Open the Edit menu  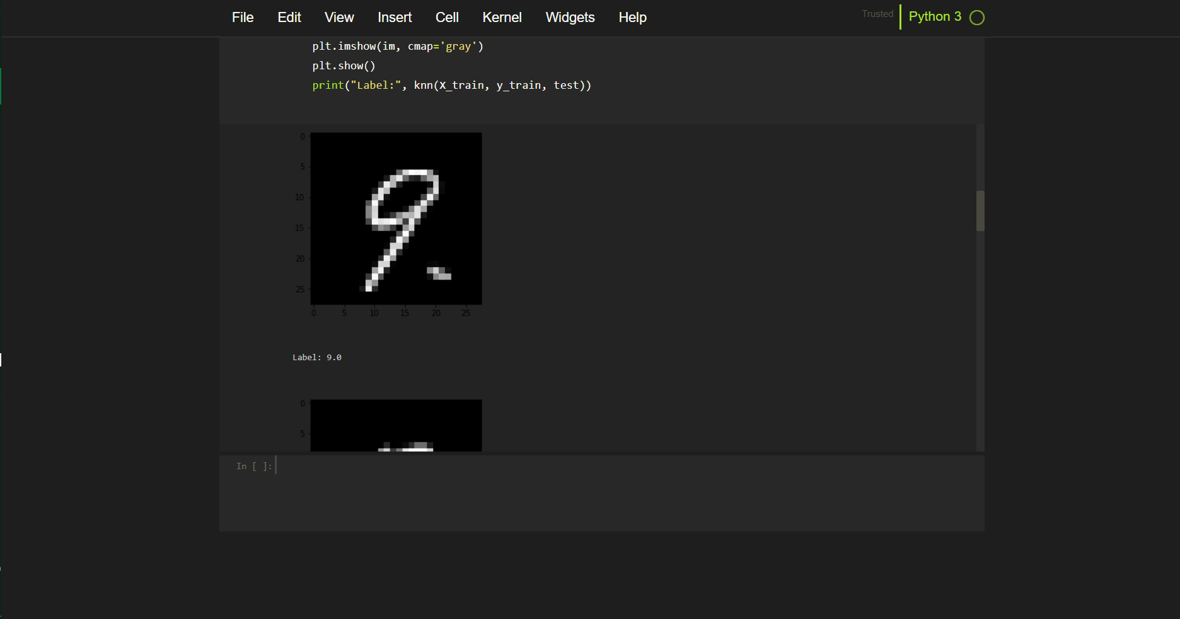pos(289,18)
